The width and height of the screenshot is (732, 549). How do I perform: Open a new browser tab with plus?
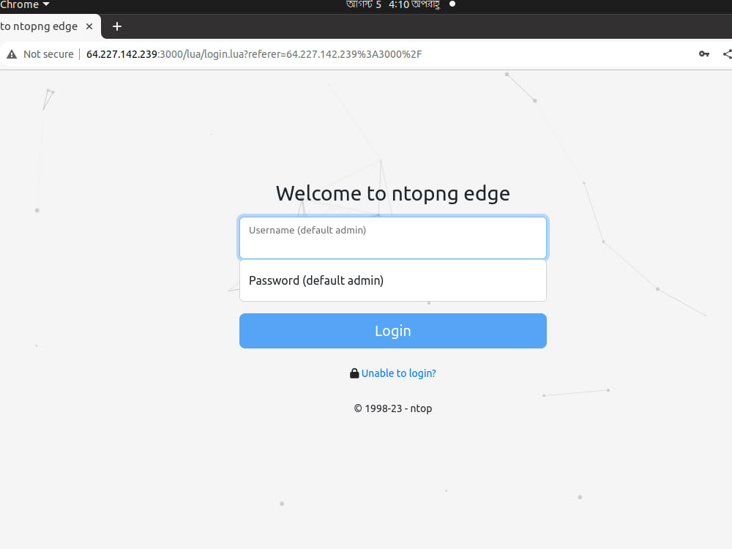116,26
